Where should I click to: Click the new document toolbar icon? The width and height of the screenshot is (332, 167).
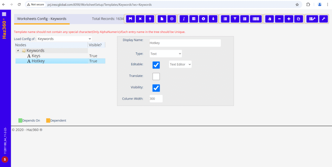[x=162, y=19]
